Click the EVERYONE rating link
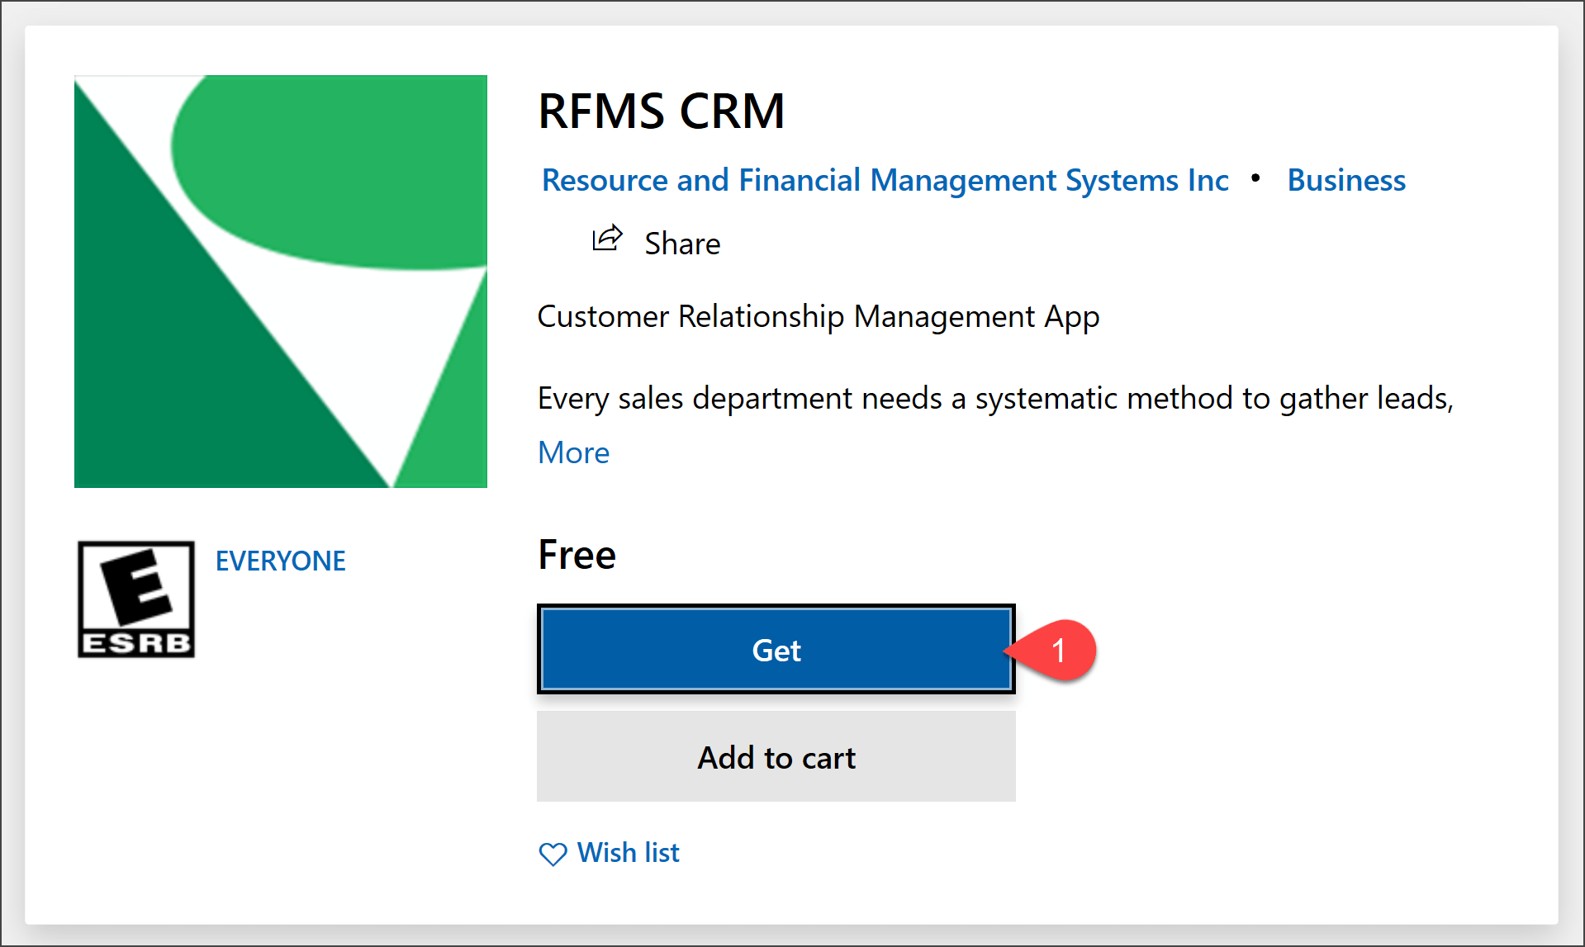Image resolution: width=1585 pixels, height=947 pixels. (280, 561)
